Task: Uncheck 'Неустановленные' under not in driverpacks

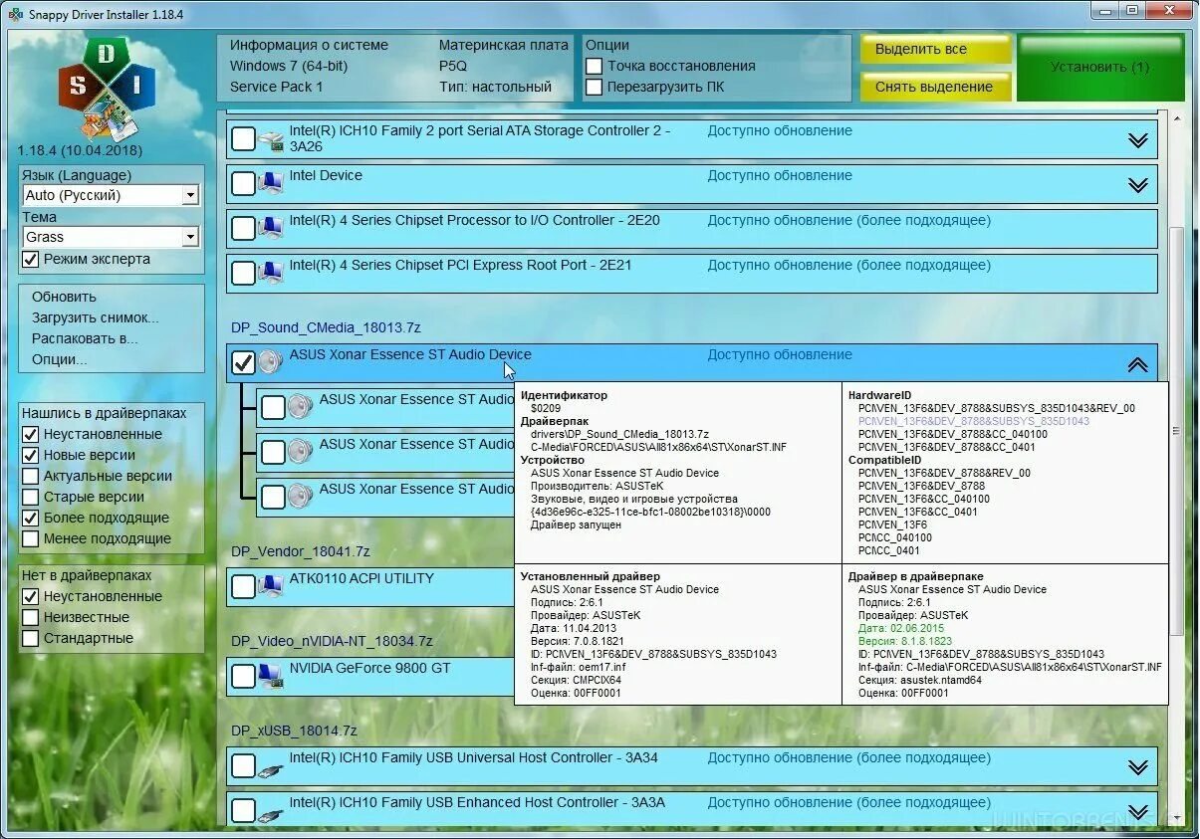Action: (31, 596)
